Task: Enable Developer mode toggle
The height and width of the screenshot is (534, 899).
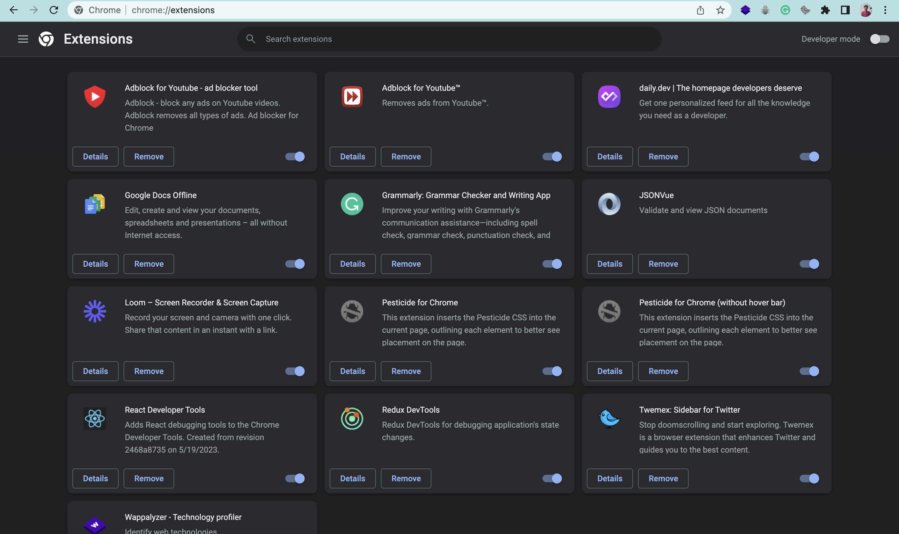Action: tap(879, 39)
